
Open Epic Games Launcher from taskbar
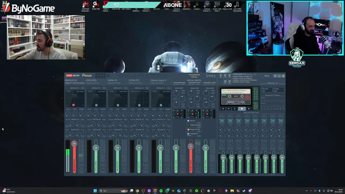point(214,191)
